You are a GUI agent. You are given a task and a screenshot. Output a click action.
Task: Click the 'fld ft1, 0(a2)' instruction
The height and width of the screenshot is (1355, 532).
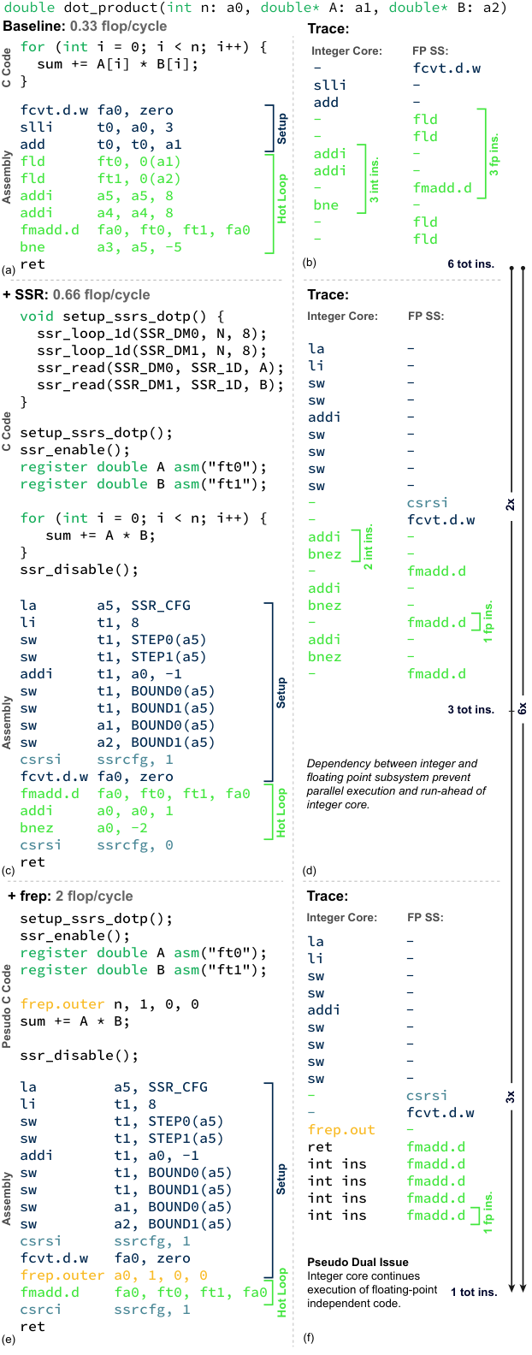point(101,179)
